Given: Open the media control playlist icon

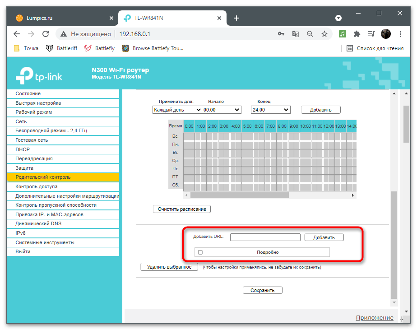Looking at the screenshot, I should 371,34.
